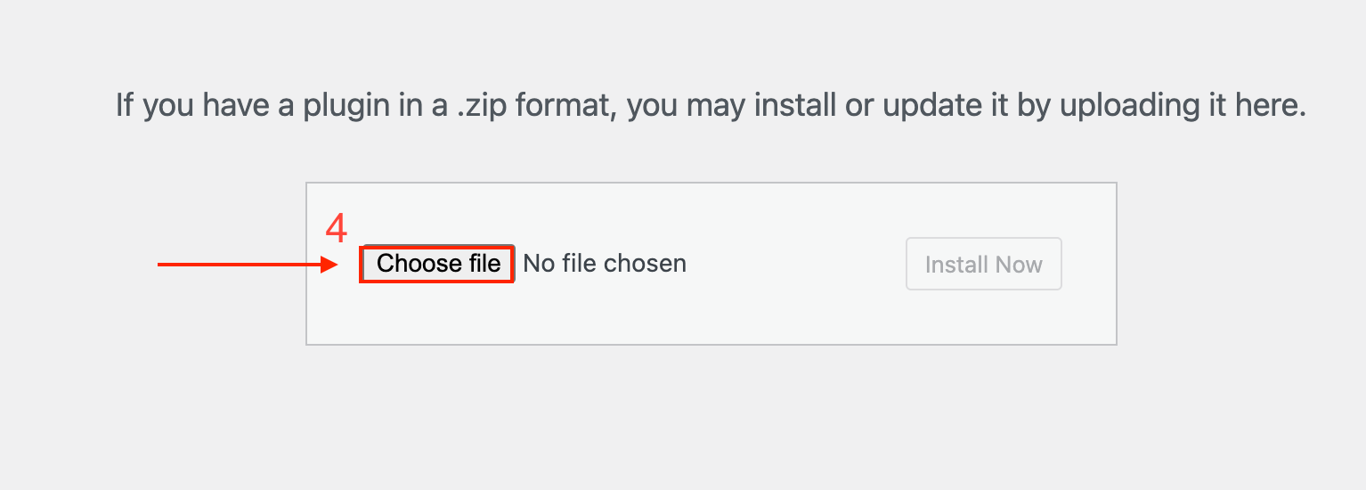The width and height of the screenshot is (1366, 490).
Task: Click "If" at the sentence start
Action: click(125, 105)
